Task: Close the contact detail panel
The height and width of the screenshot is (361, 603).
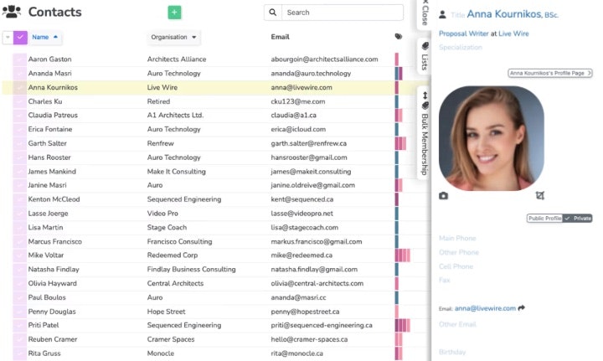Action: (x=425, y=14)
